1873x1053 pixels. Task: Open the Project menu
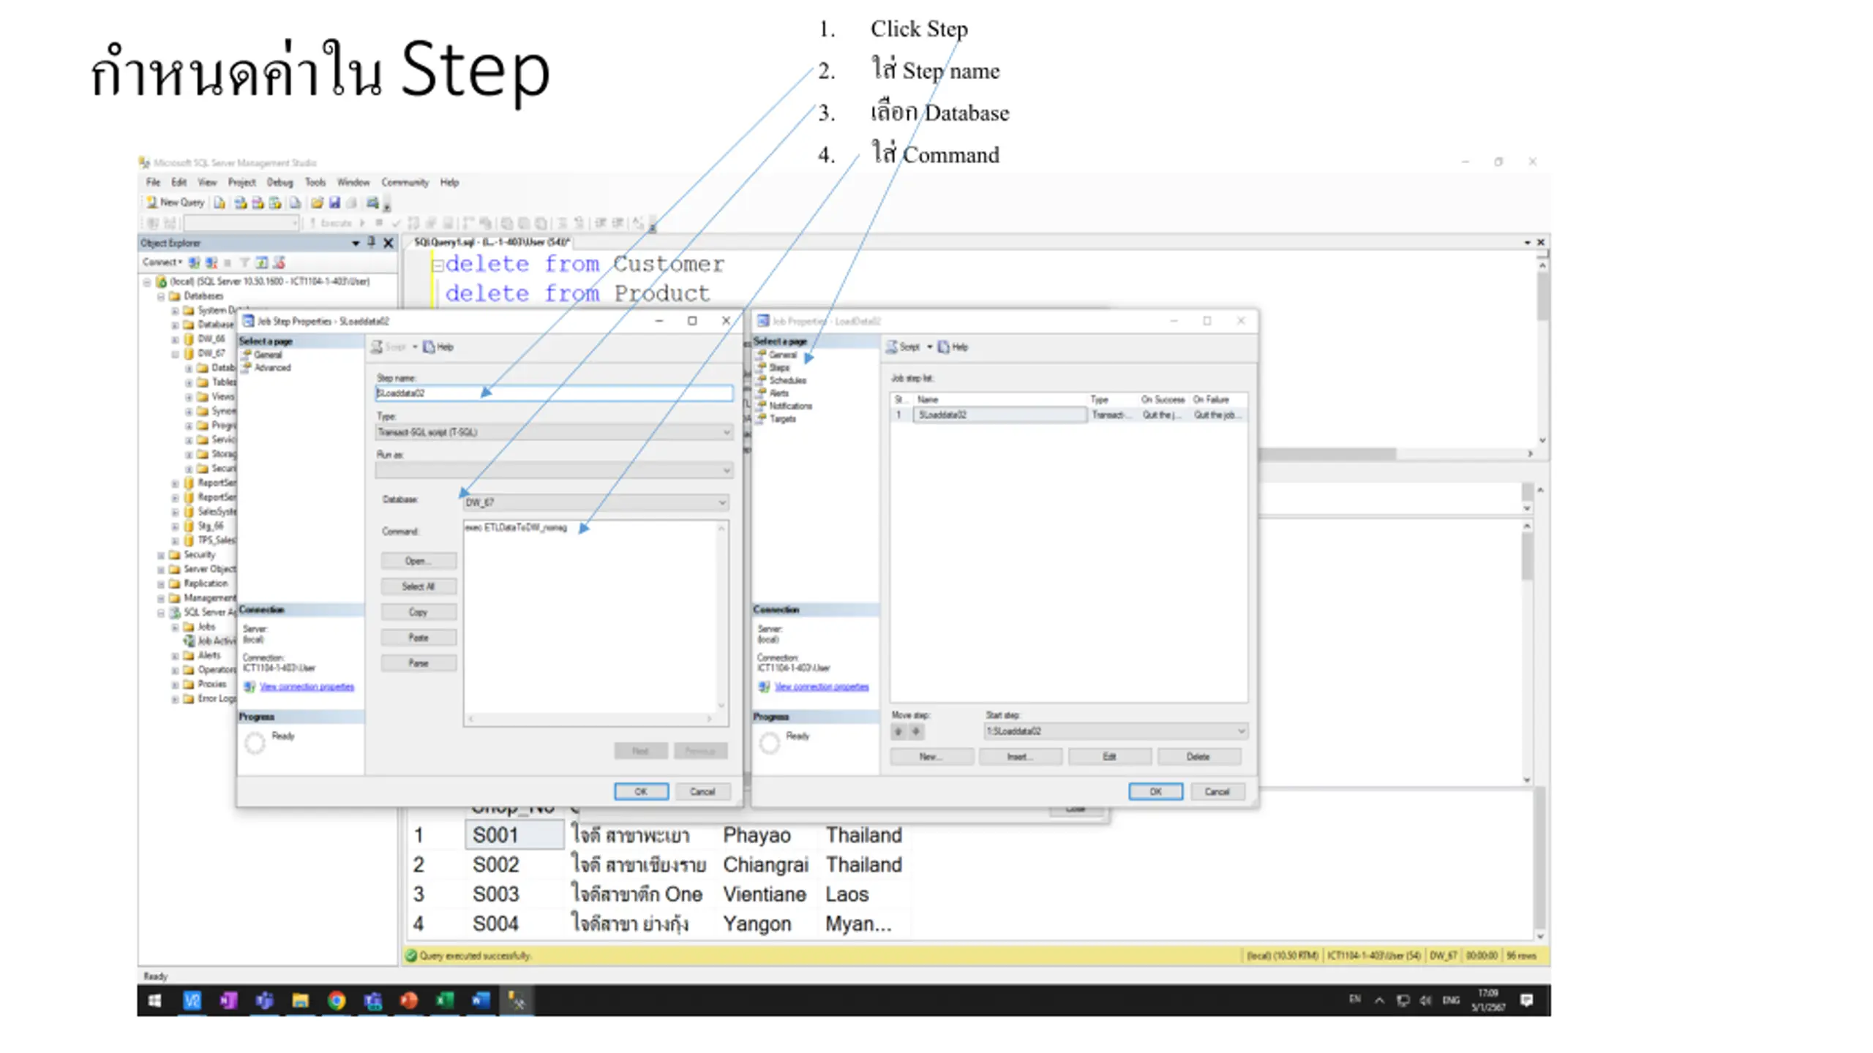click(x=241, y=182)
